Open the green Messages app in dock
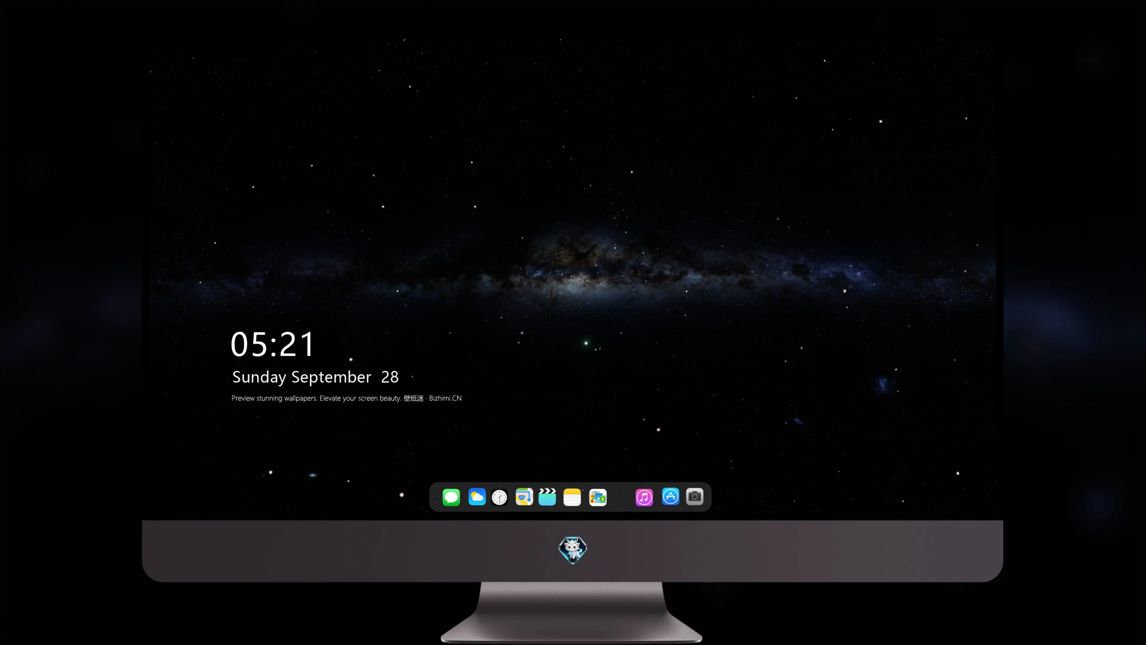1146x645 pixels. tap(451, 497)
